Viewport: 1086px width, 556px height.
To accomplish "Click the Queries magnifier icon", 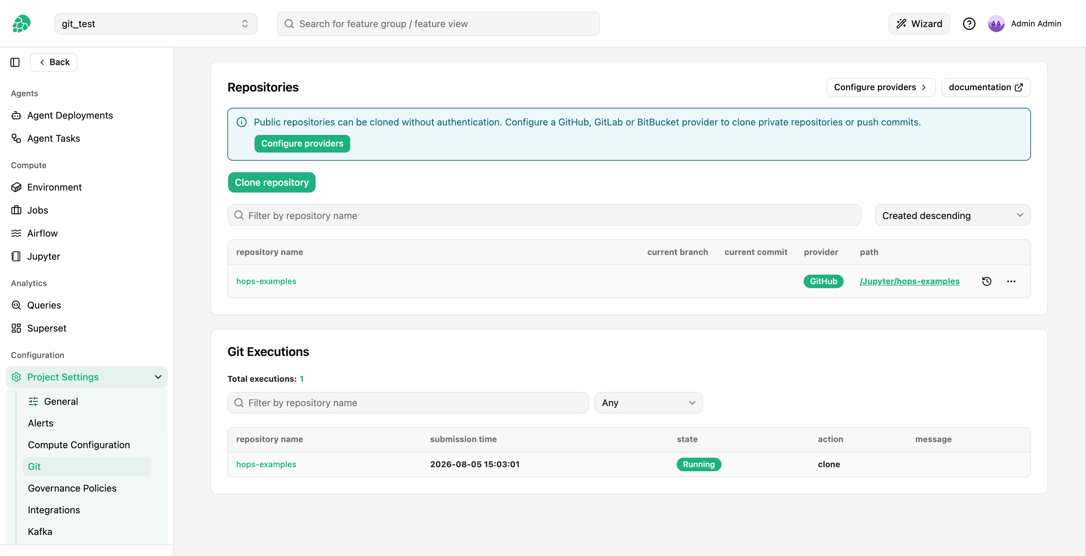I will [16, 305].
